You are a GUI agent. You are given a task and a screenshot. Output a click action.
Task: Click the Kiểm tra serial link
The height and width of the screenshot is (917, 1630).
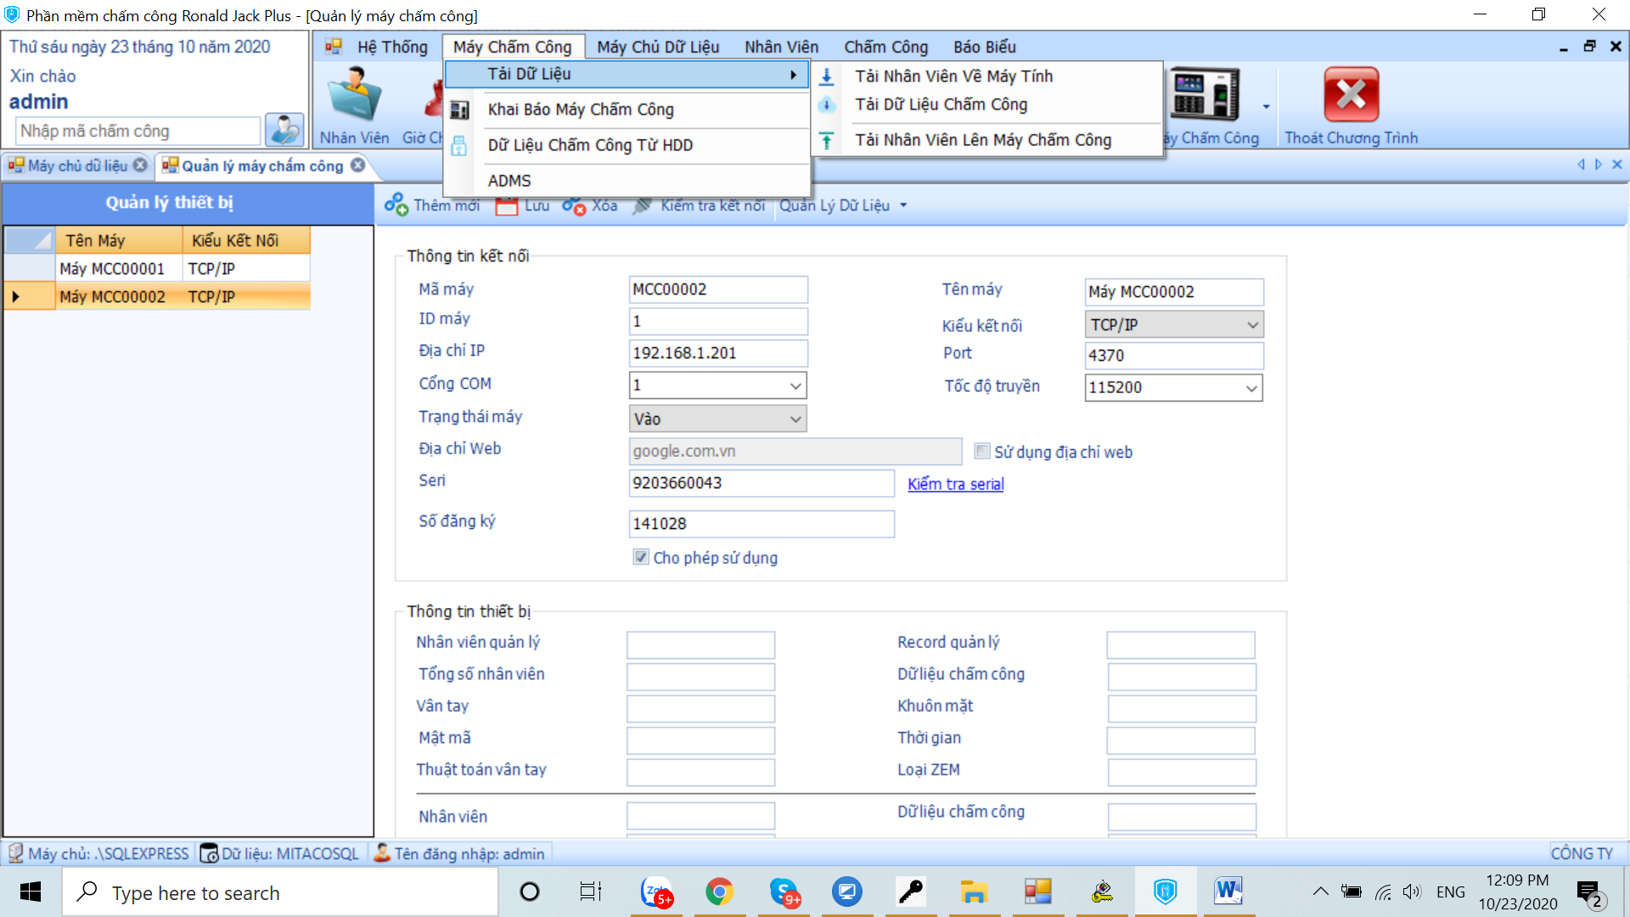(x=955, y=484)
